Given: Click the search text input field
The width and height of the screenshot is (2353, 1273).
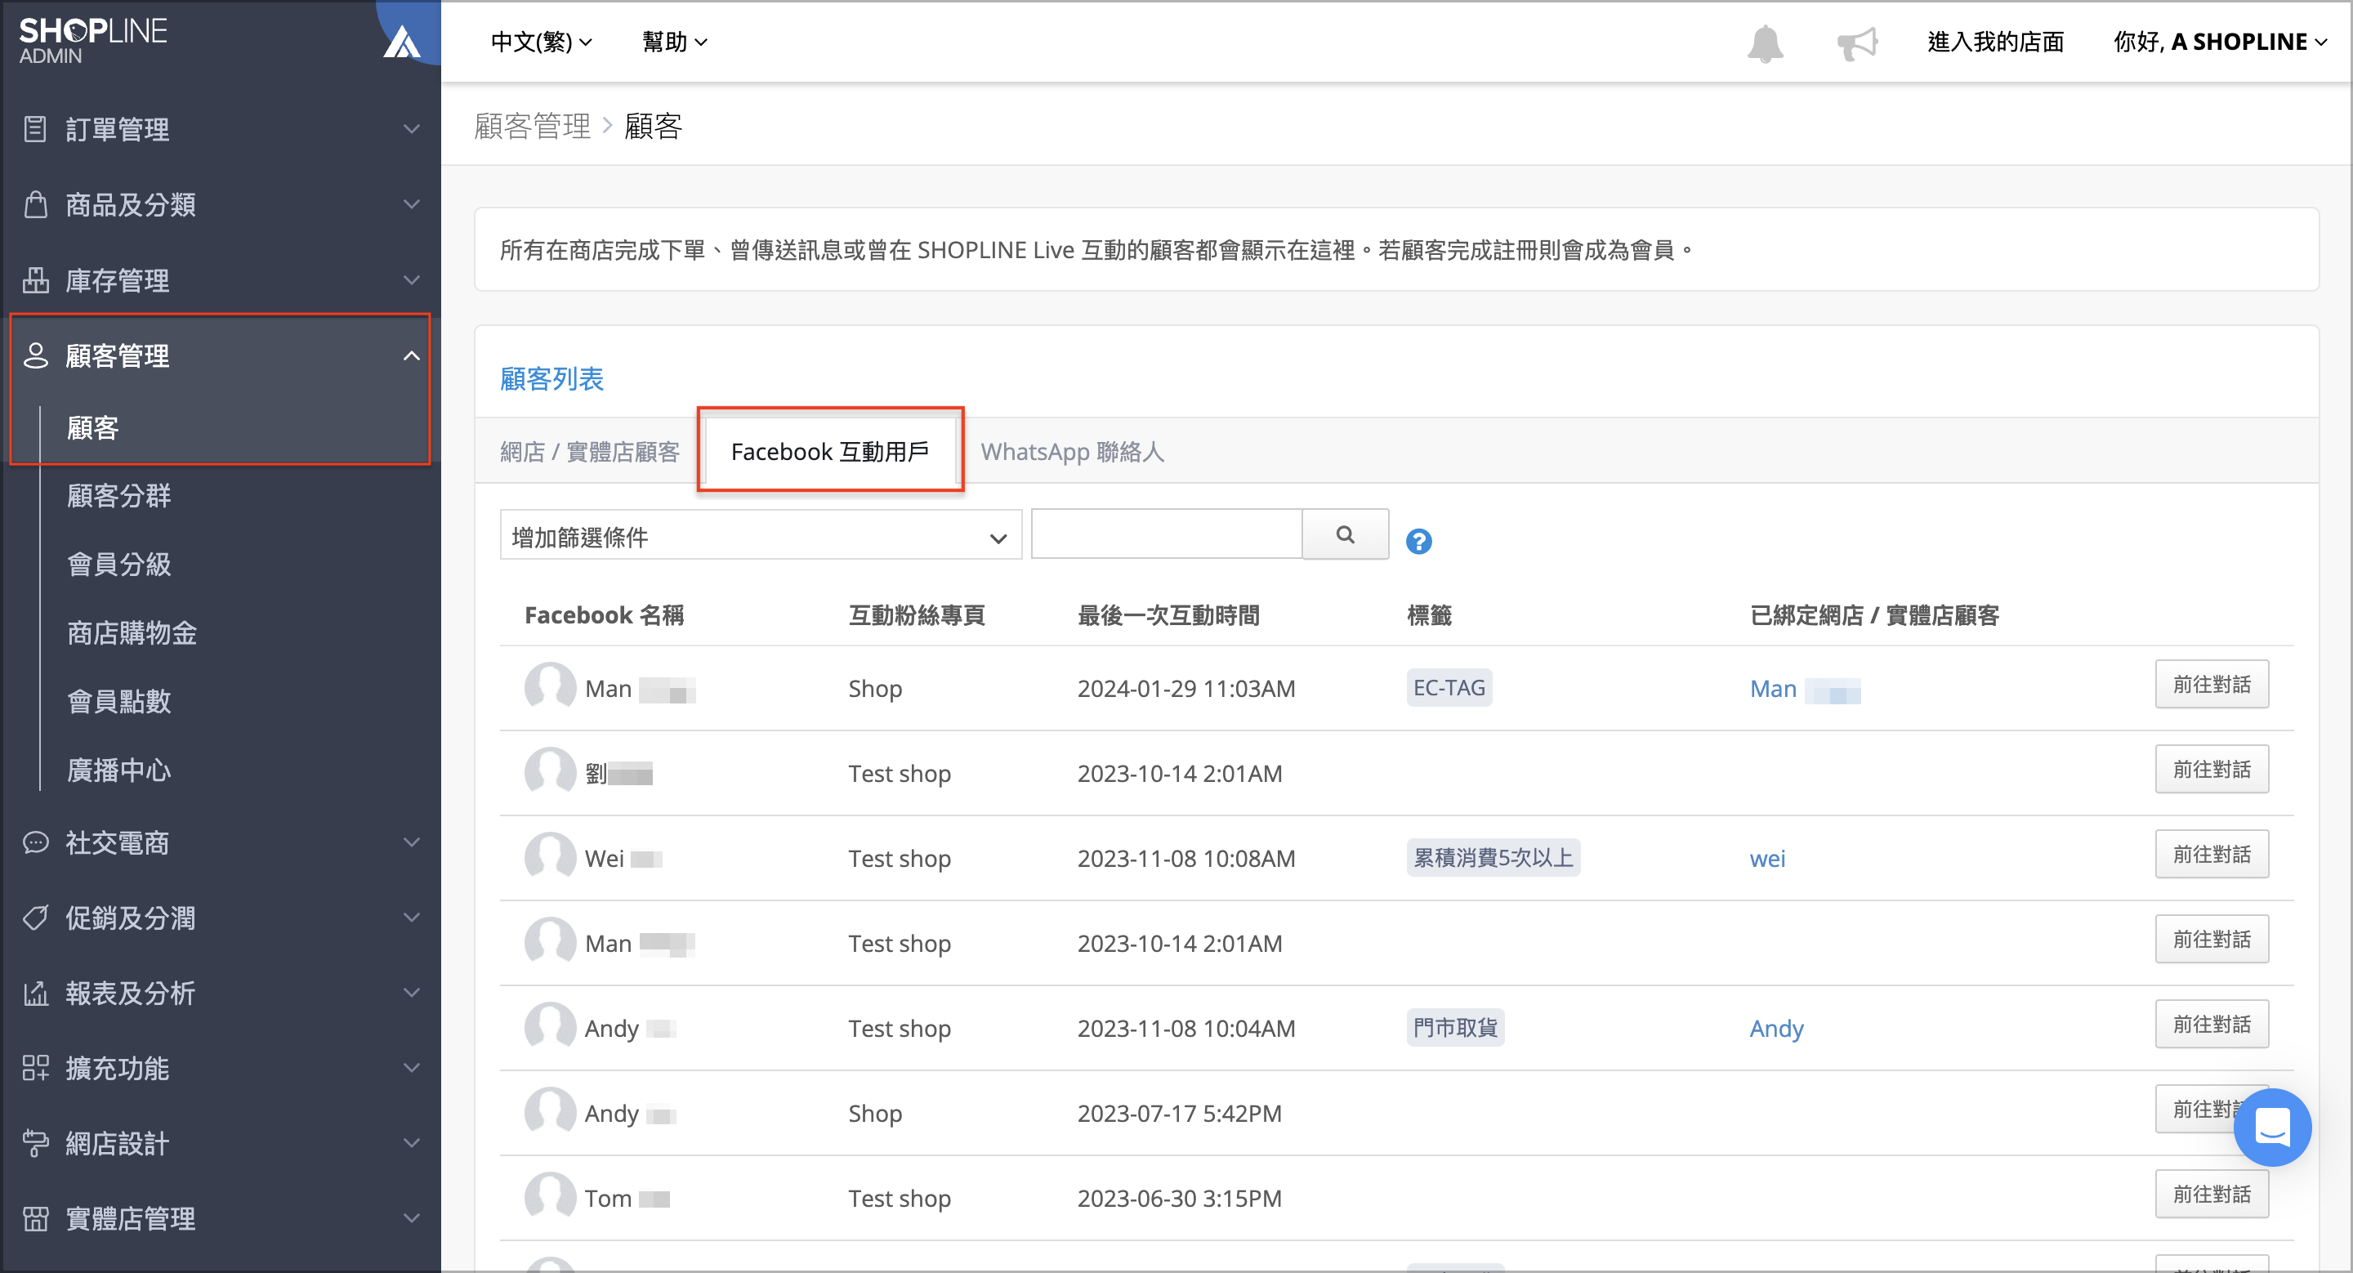Looking at the screenshot, I should pos(1166,534).
